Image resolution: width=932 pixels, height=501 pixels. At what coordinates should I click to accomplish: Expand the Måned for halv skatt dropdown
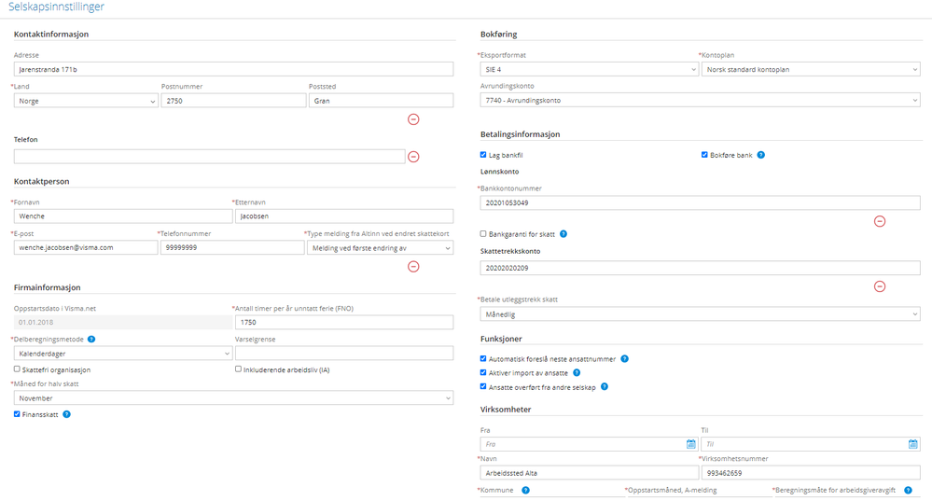coord(233,398)
